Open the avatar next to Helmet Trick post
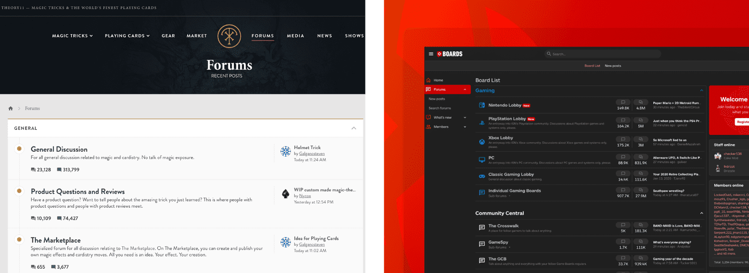The height and width of the screenshot is (273, 749). point(286,151)
